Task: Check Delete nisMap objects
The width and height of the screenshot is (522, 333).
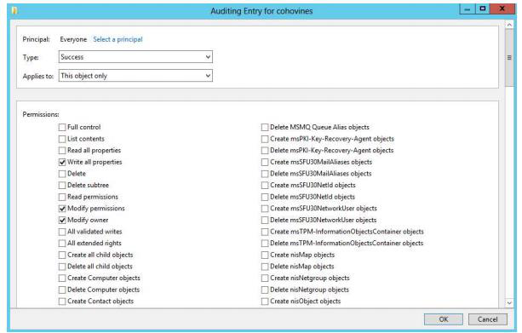Action: tap(265, 267)
